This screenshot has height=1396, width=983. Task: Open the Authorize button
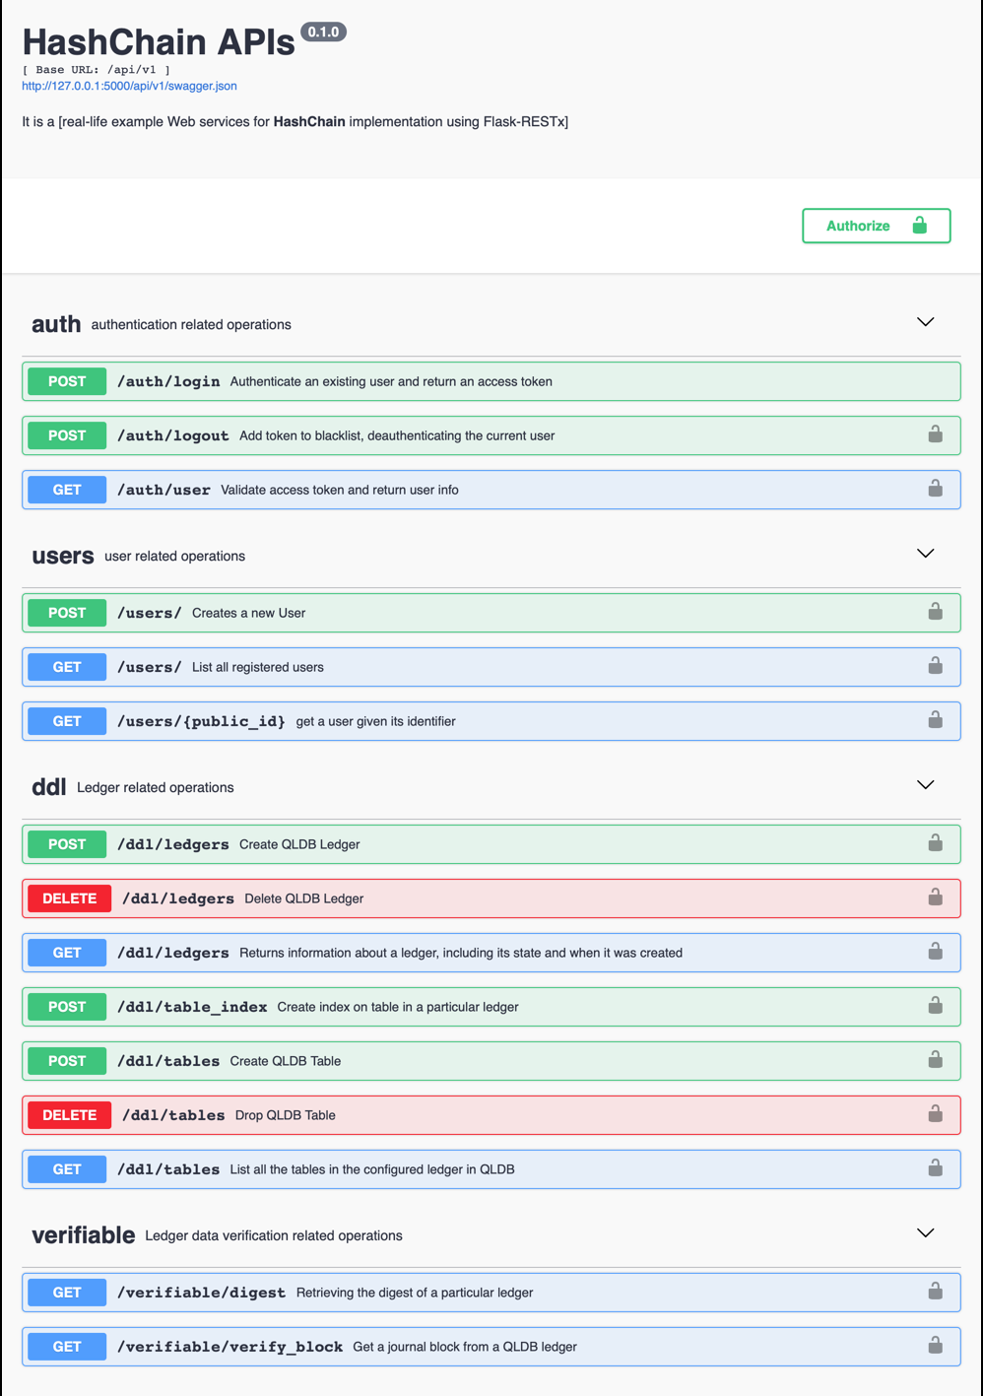click(876, 226)
